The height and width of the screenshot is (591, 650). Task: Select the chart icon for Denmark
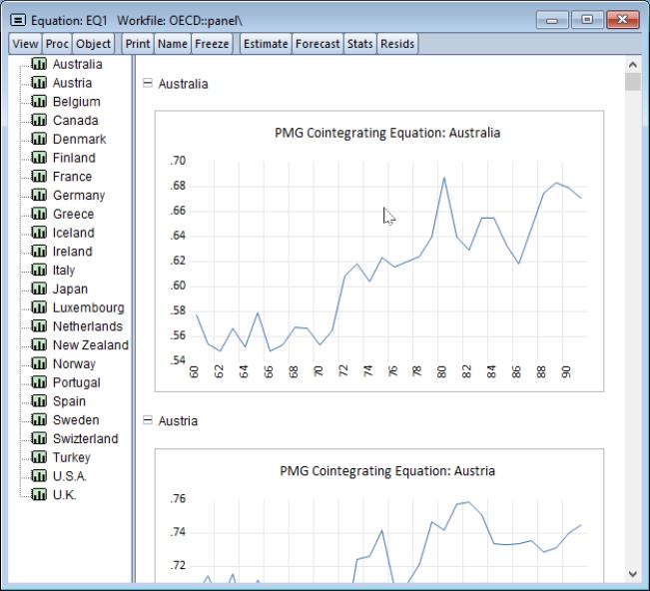pos(41,140)
